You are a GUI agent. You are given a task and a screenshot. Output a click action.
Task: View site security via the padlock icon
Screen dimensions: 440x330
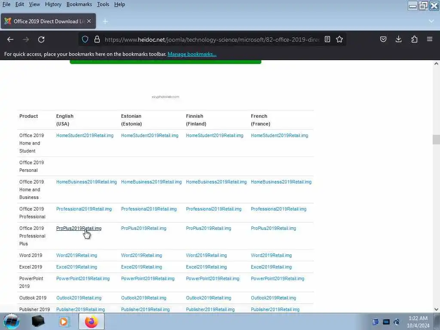pos(97,39)
